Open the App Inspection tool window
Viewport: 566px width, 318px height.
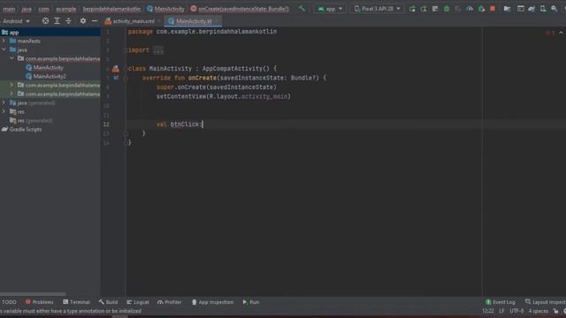click(x=212, y=302)
